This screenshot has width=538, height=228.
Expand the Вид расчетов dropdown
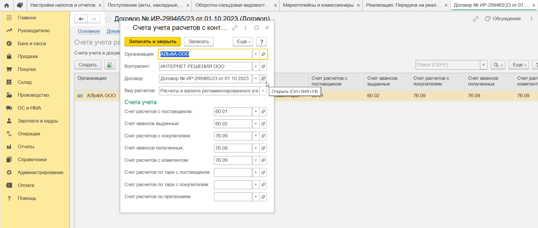(x=263, y=91)
